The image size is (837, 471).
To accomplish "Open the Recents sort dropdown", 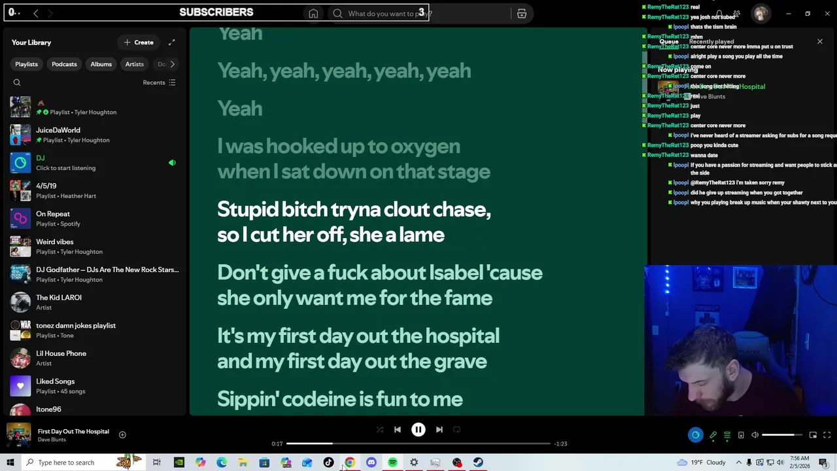I will [x=159, y=82].
